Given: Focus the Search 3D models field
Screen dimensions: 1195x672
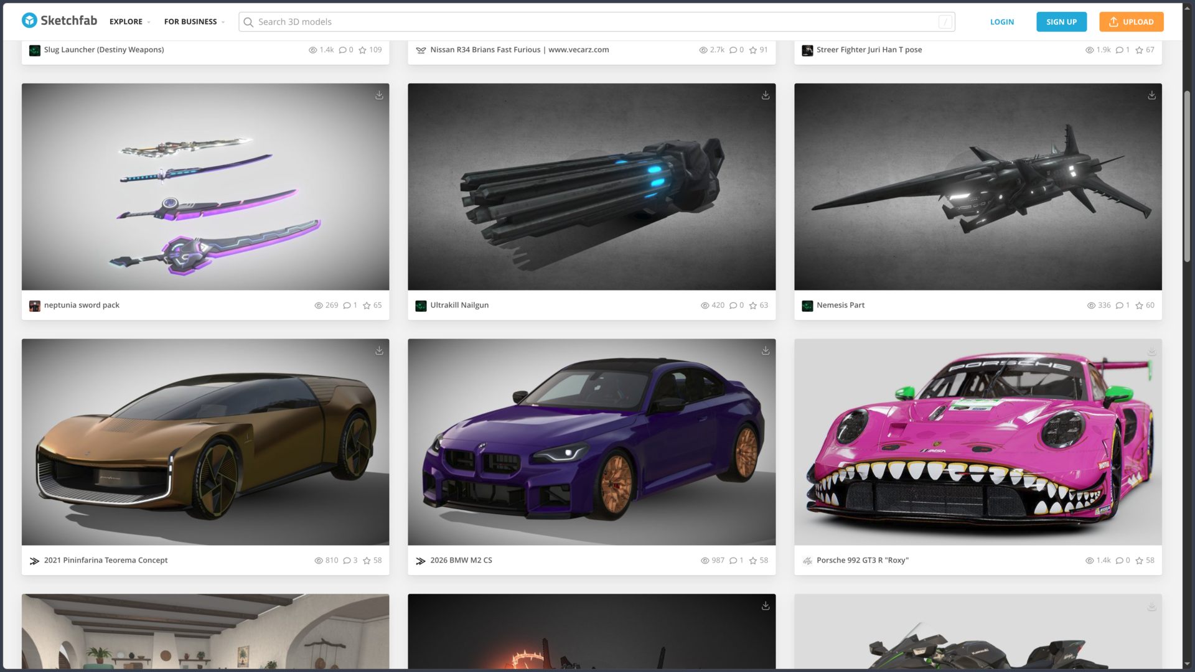Looking at the screenshot, I should (596, 22).
